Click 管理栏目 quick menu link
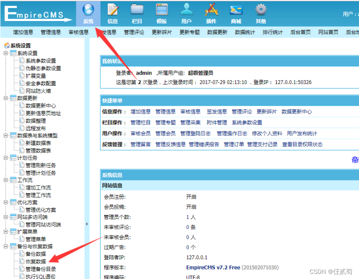 [x=141, y=123]
